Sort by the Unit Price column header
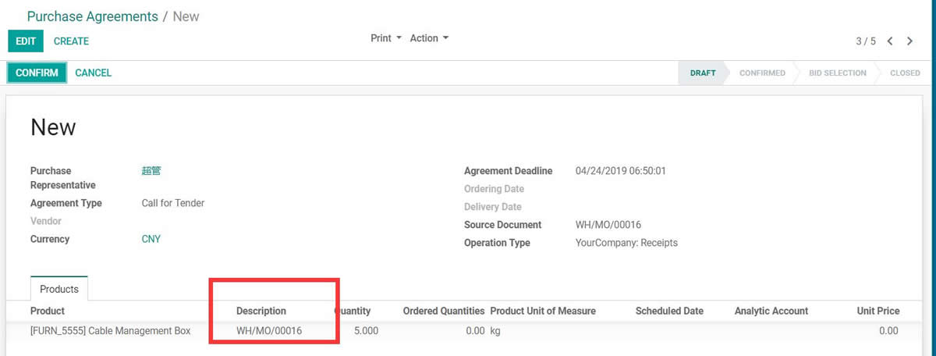This screenshot has height=356, width=936. [878, 311]
